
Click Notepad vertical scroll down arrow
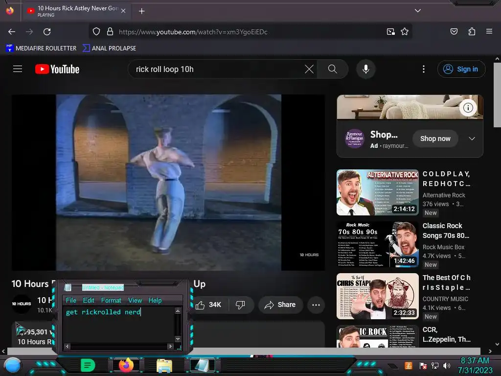[178, 339]
